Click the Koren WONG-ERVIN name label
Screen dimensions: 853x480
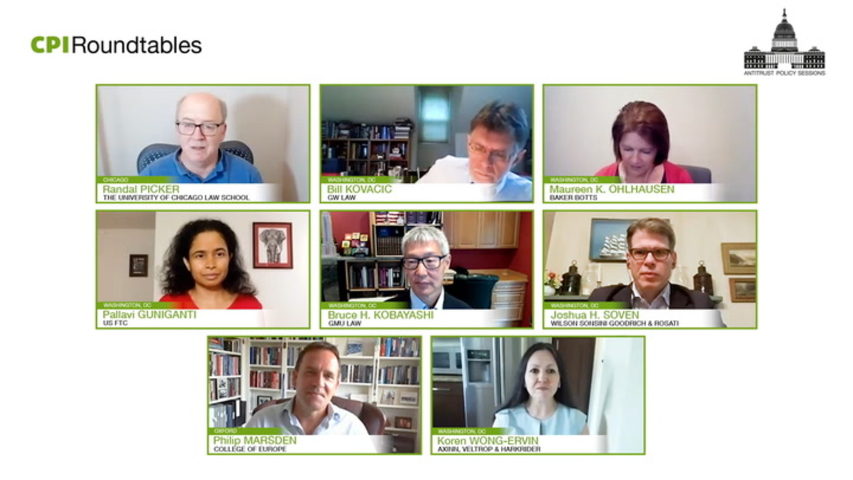pyautogui.click(x=487, y=441)
